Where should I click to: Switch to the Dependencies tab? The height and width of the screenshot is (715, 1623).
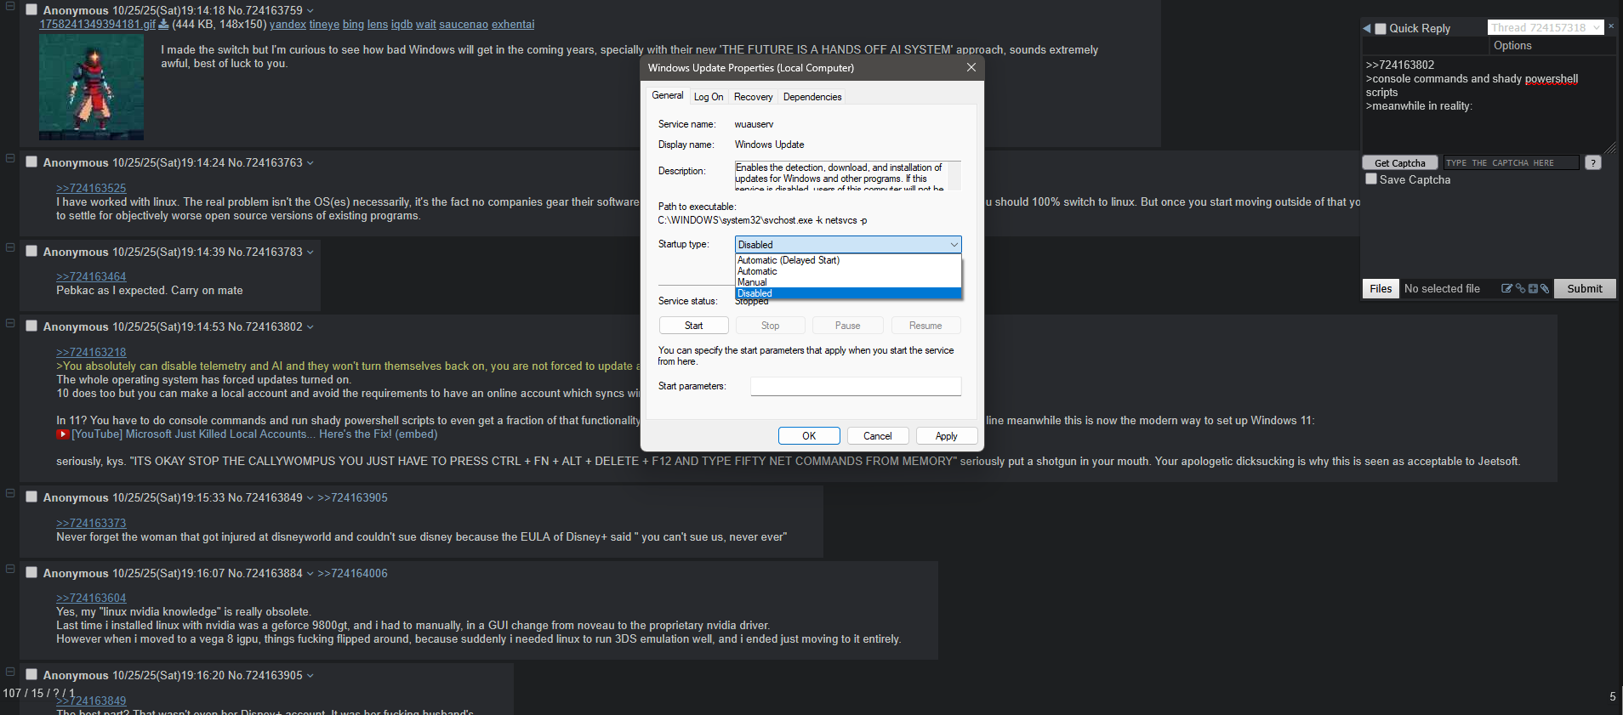(812, 97)
